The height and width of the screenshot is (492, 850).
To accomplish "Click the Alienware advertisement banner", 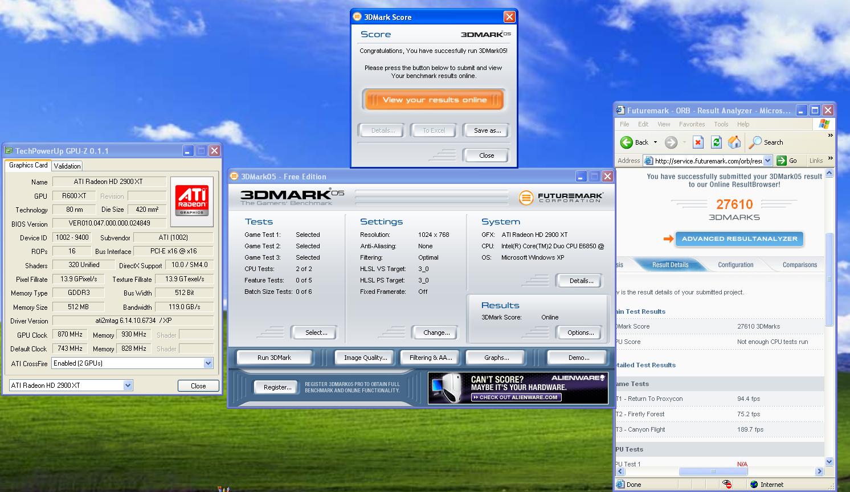I will tap(518, 388).
